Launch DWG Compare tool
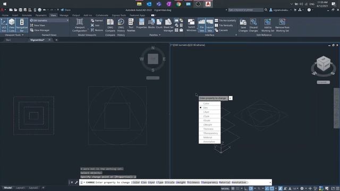 coord(110,25)
